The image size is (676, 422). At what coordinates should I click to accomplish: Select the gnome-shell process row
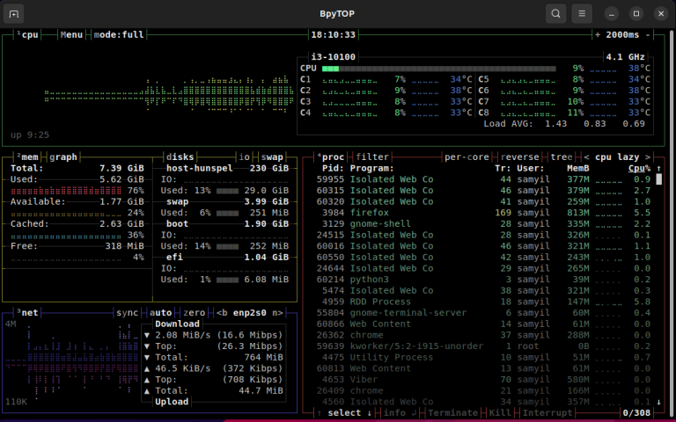483,224
